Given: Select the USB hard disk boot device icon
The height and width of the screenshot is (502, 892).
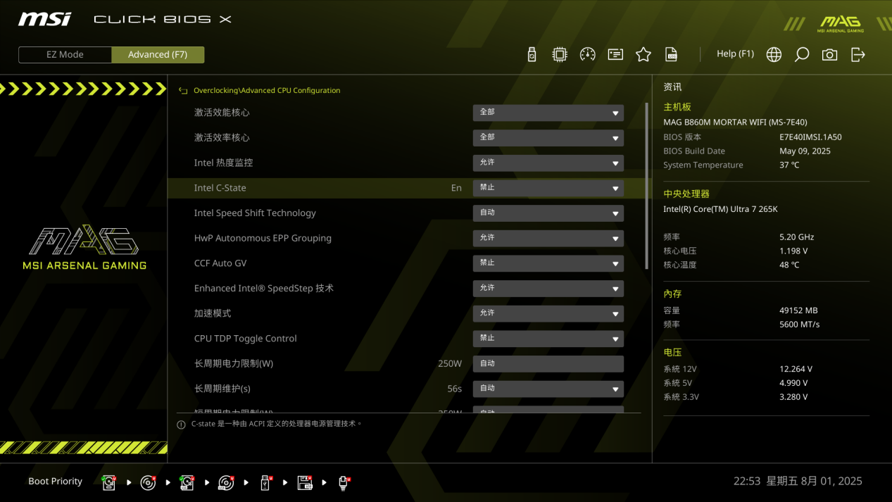Looking at the screenshot, I should (187, 482).
